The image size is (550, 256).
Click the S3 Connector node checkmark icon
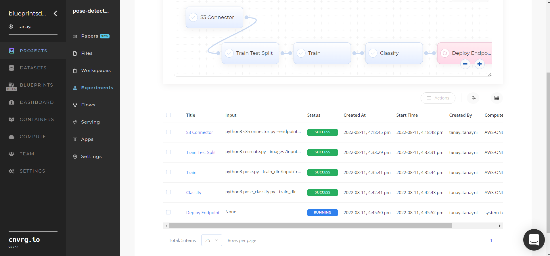[193, 17]
